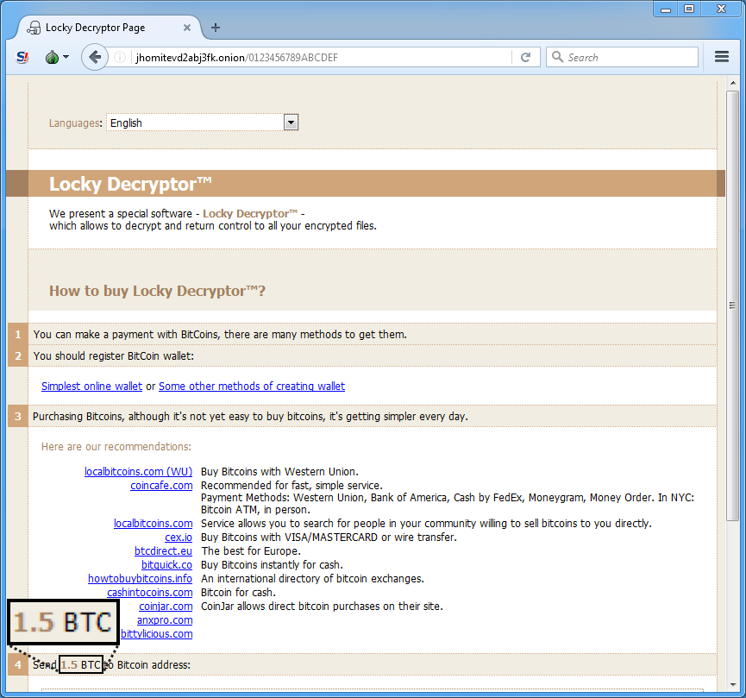Image resolution: width=746 pixels, height=698 pixels.
Task: Click the 'How to buy Locky Decryptor™?' heading
Action: (x=157, y=291)
